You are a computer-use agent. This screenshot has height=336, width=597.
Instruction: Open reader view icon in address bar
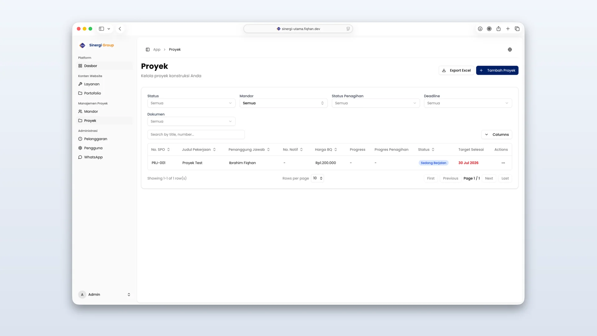pos(348,29)
